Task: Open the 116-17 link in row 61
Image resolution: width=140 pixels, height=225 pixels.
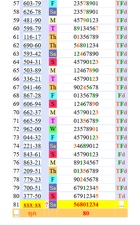Action: point(32,37)
